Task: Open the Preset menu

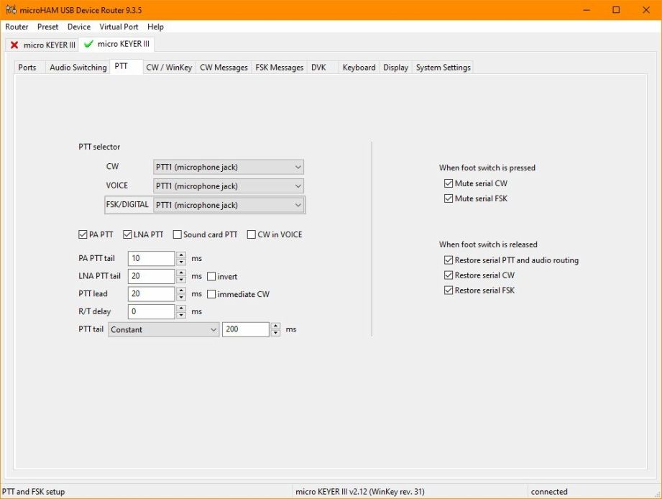Action: pyautogui.click(x=48, y=27)
